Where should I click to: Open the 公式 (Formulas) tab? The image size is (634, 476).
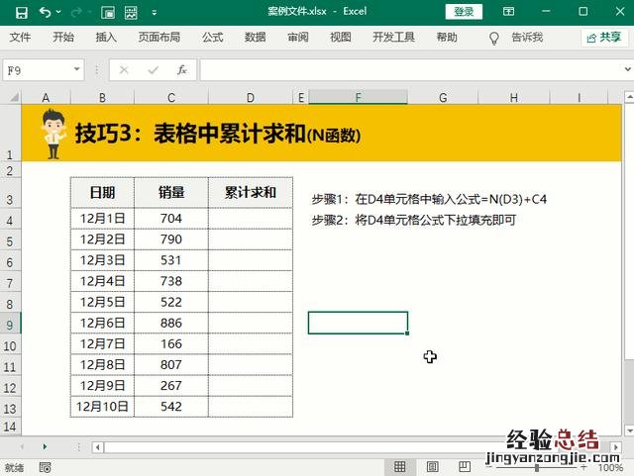point(212,38)
